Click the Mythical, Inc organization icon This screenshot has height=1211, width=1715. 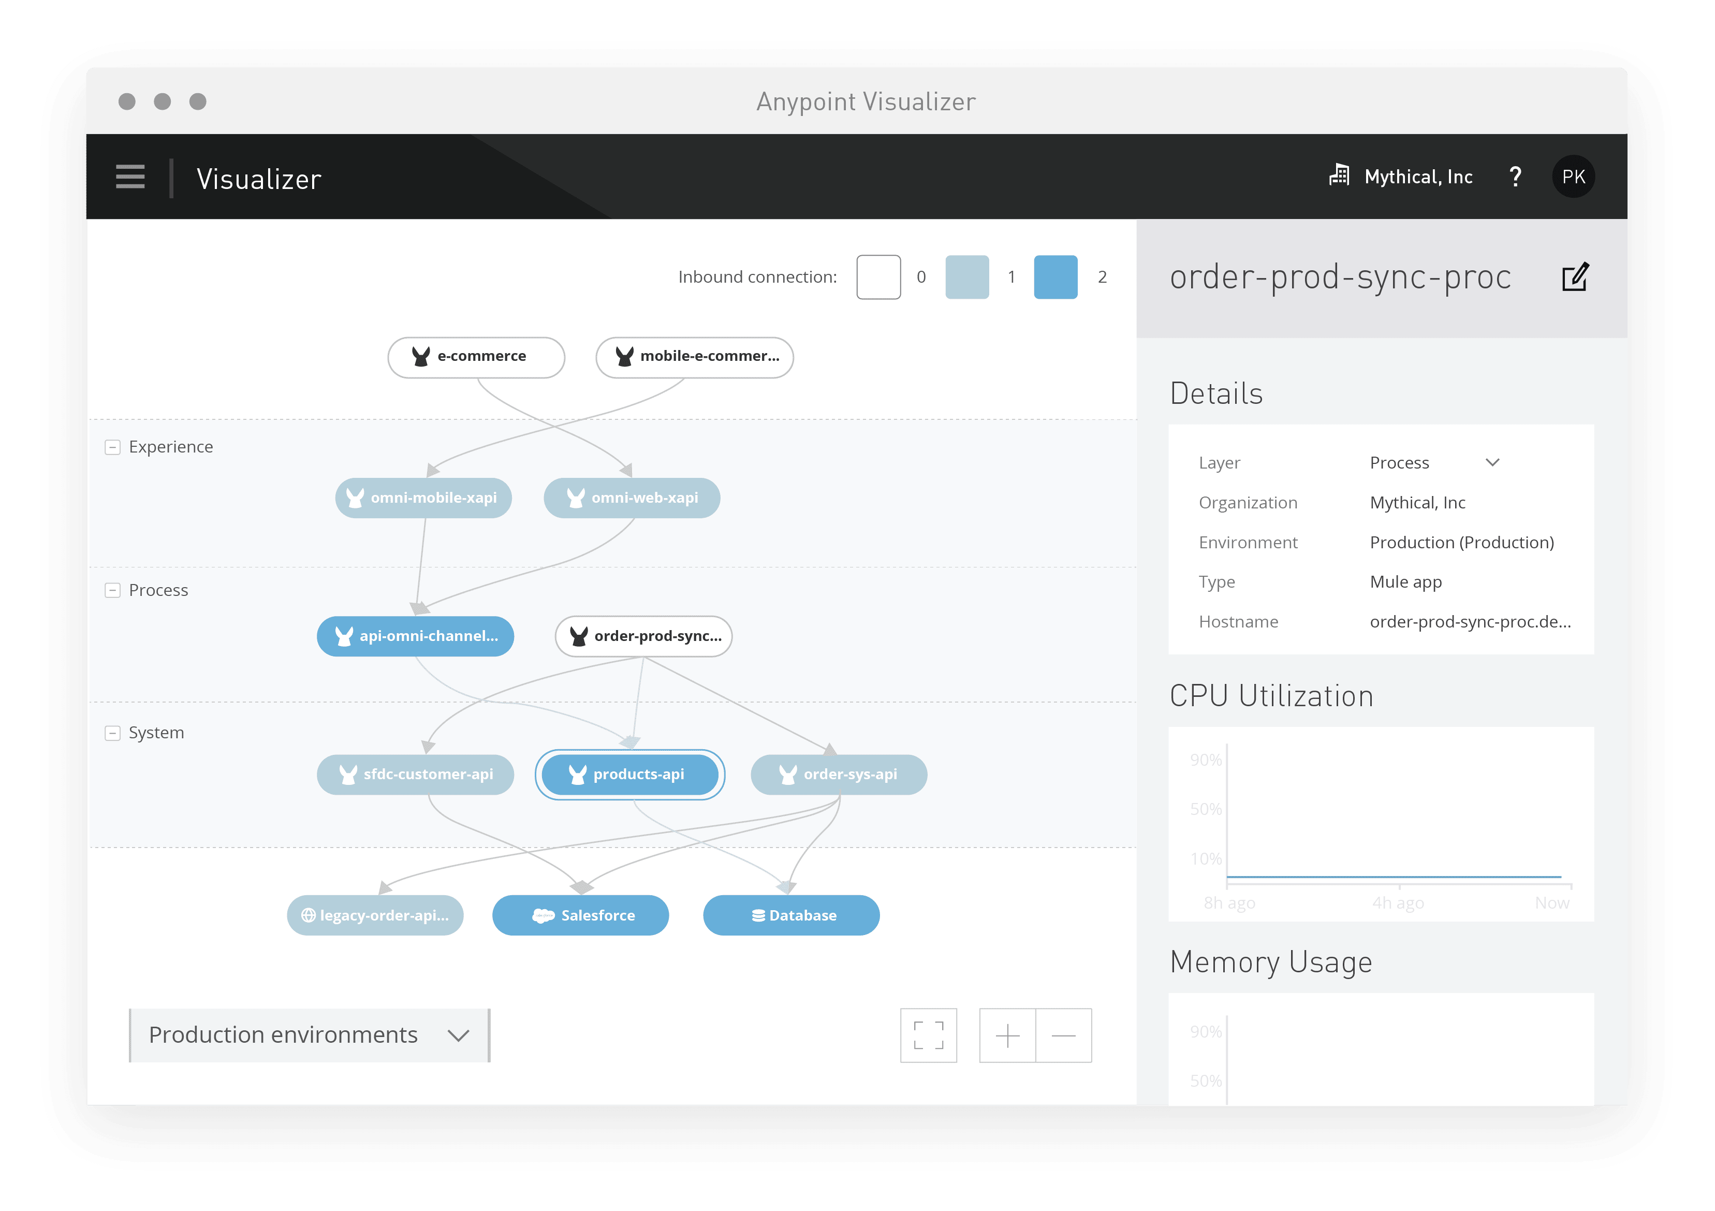pos(1339,175)
